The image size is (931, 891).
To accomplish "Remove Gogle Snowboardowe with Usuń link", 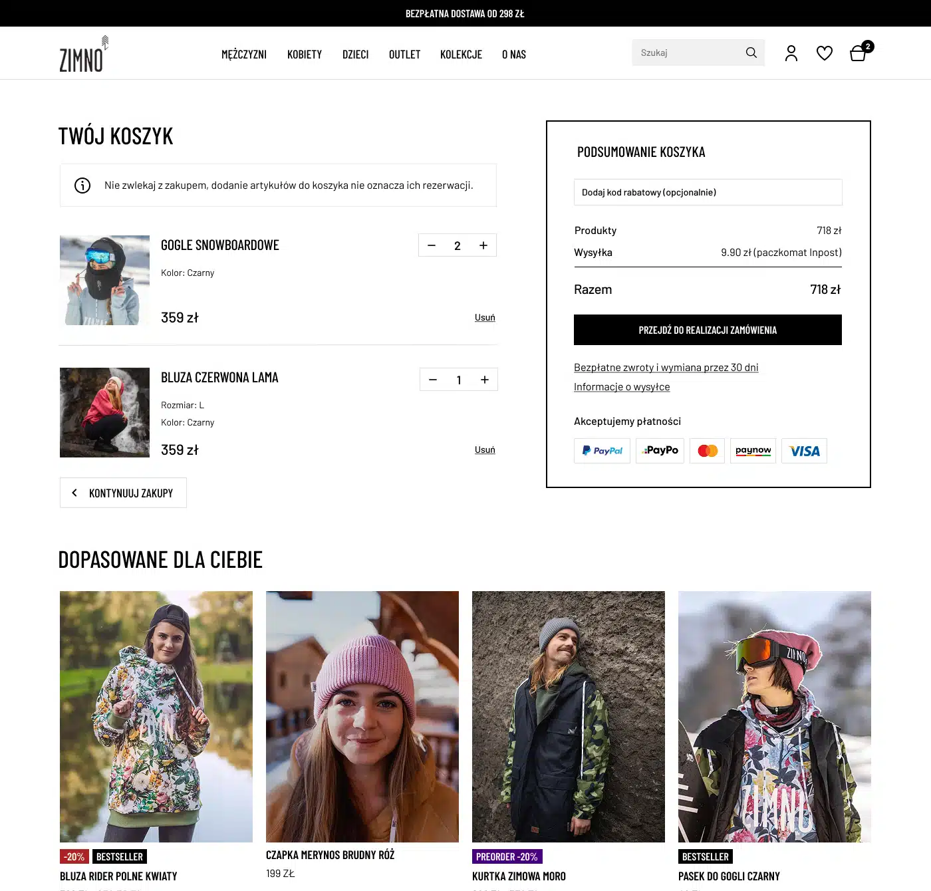I will pyautogui.click(x=485, y=317).
